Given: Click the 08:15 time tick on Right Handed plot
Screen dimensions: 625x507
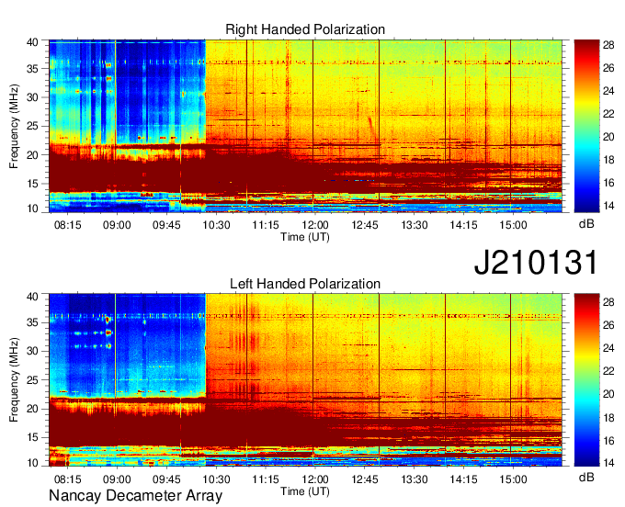Looking at the screenshot, I should click(67, 225).
